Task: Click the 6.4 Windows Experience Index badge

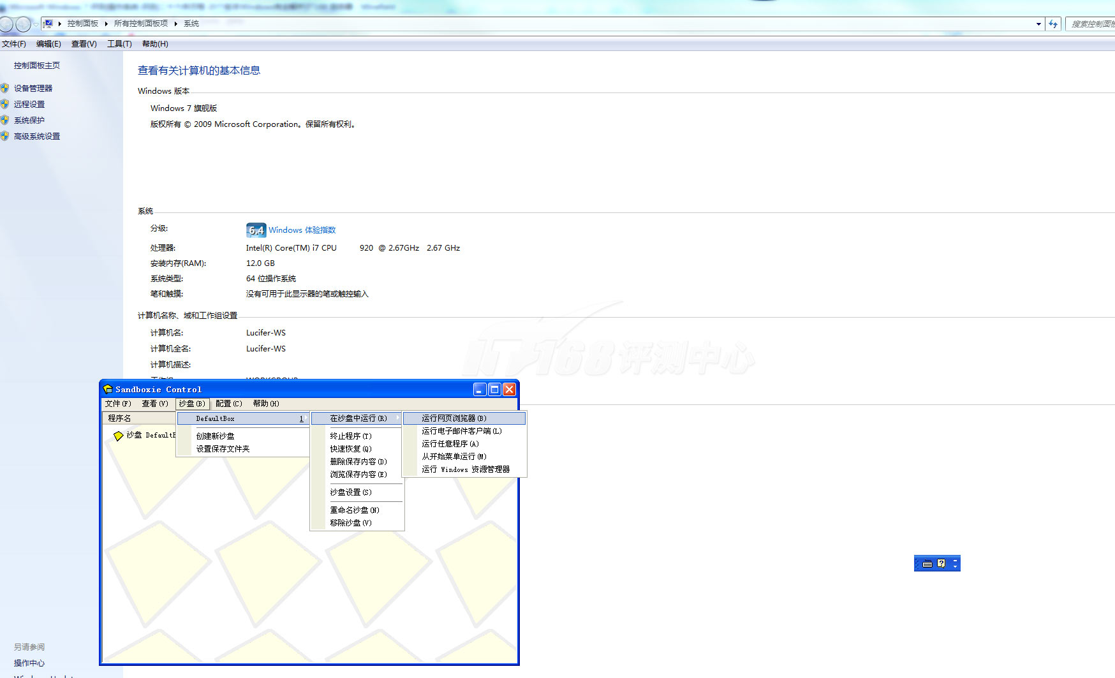Action: point(256,230)
